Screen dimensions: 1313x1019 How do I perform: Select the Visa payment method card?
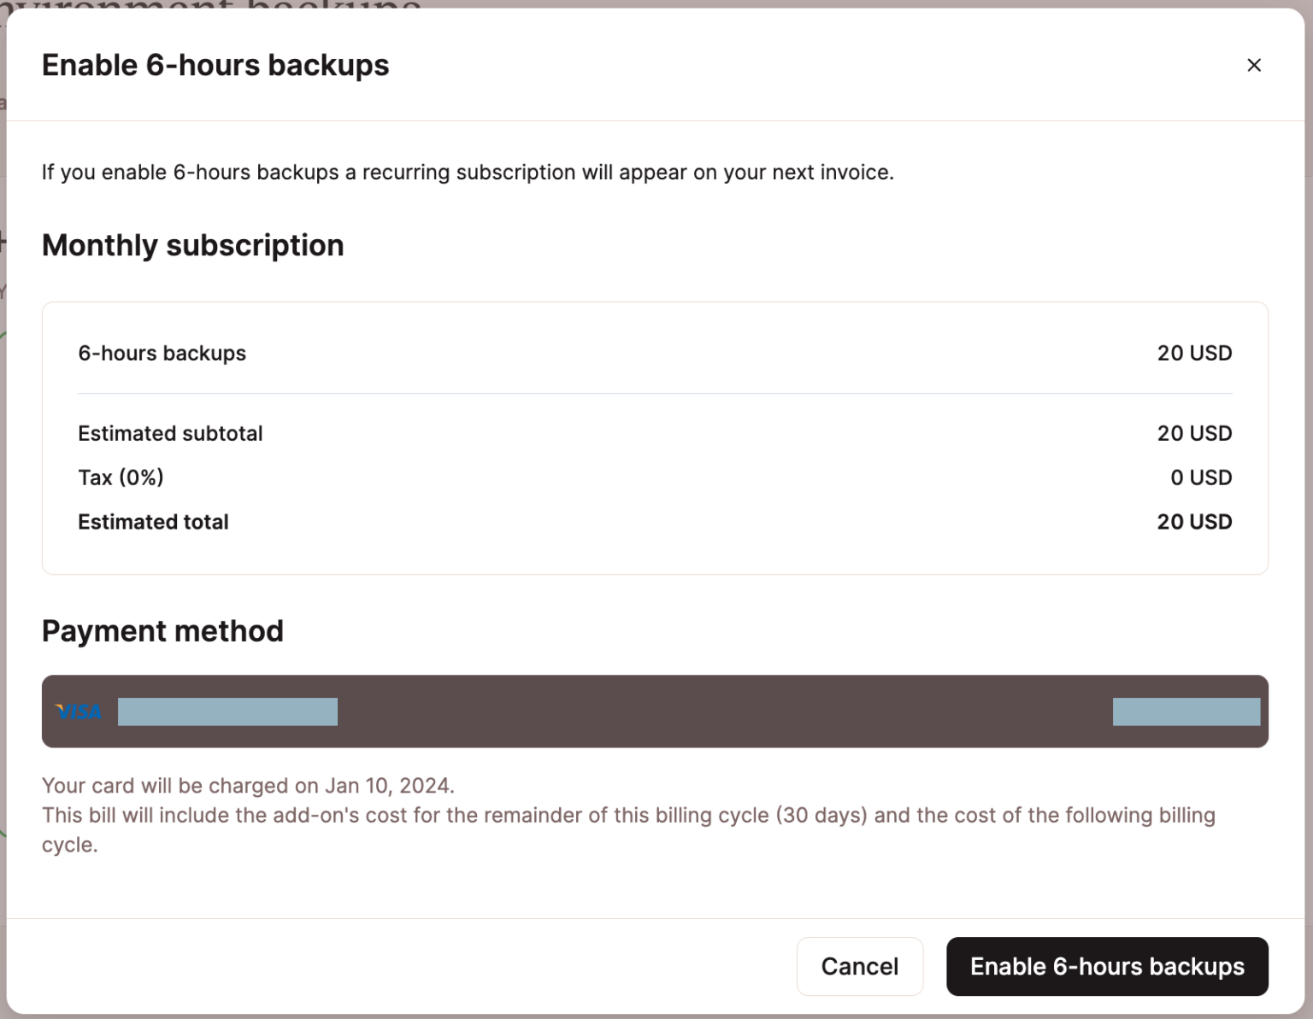[x=655, y=712]
